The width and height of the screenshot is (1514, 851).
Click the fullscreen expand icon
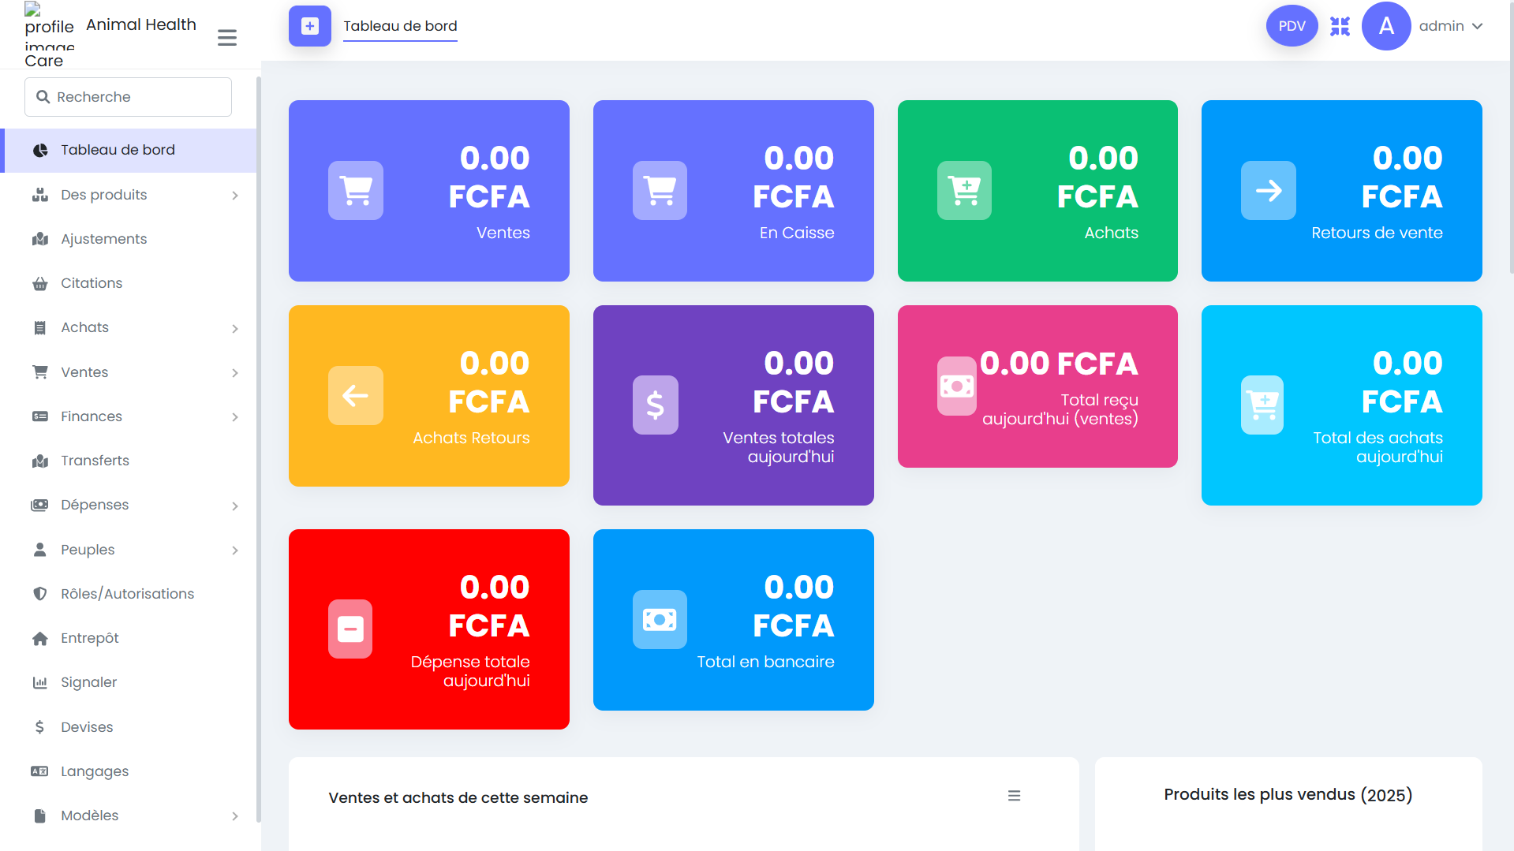coord(1340,26)
